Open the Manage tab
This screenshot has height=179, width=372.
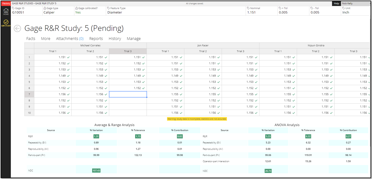(133, 39)
